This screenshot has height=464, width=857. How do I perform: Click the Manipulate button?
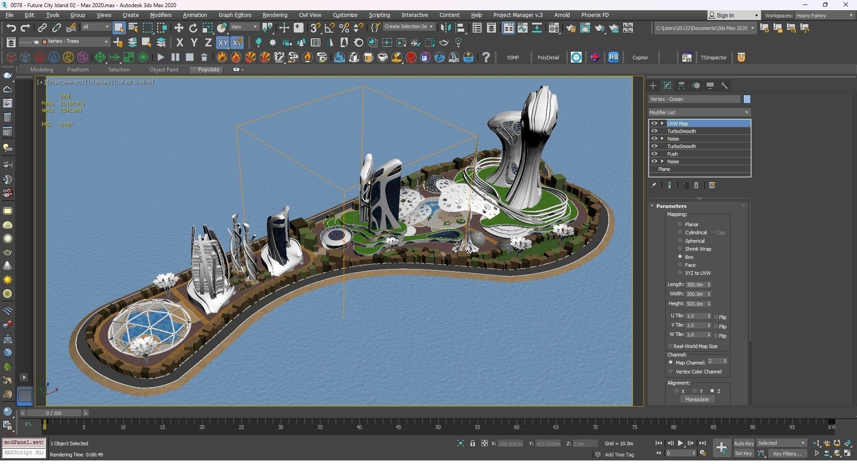tap(697, 400)
